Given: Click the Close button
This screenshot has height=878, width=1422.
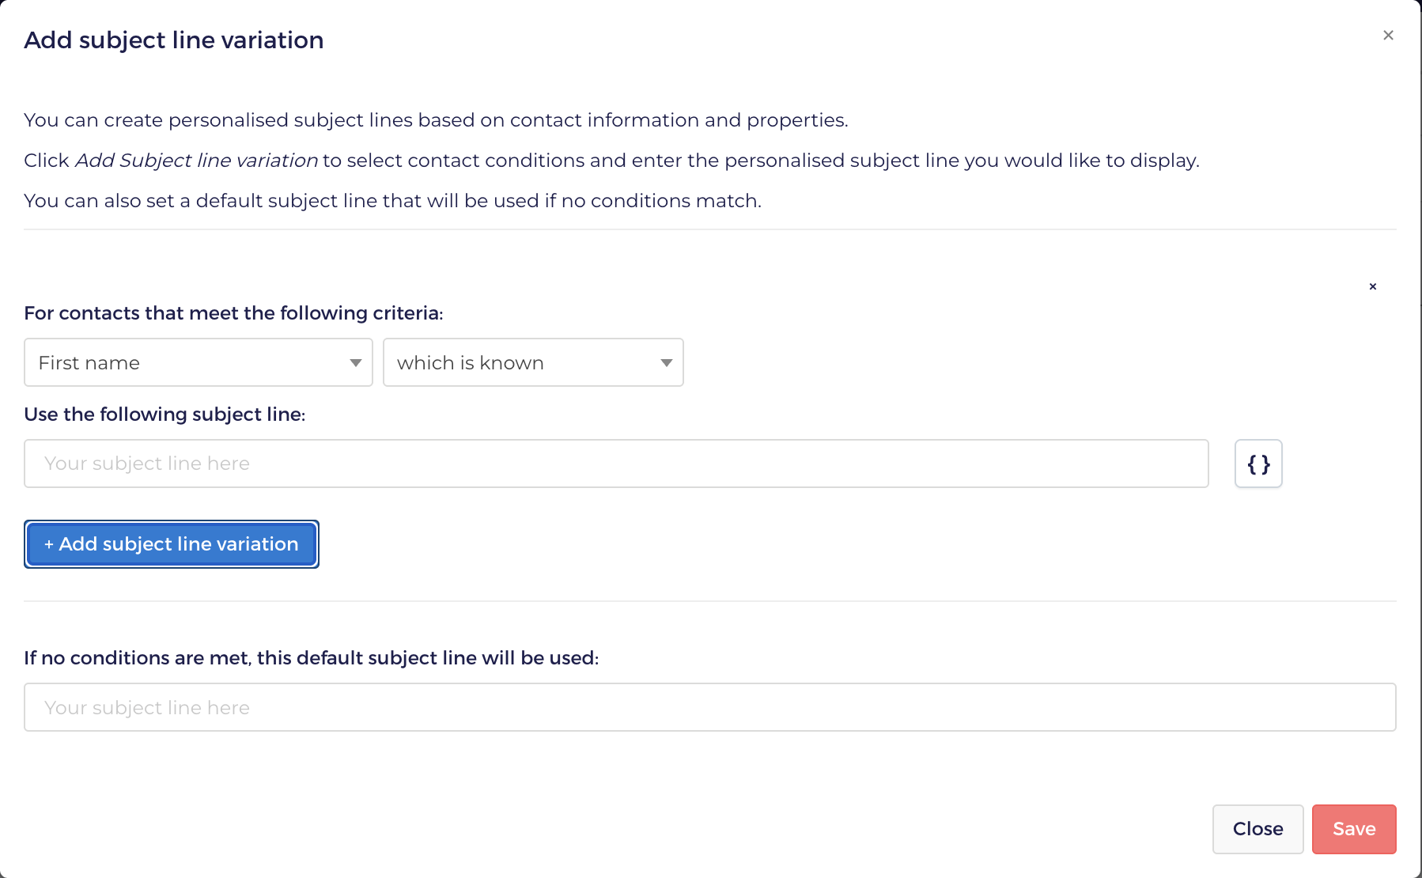Looking at the screenshot, I should [1257, 829].
